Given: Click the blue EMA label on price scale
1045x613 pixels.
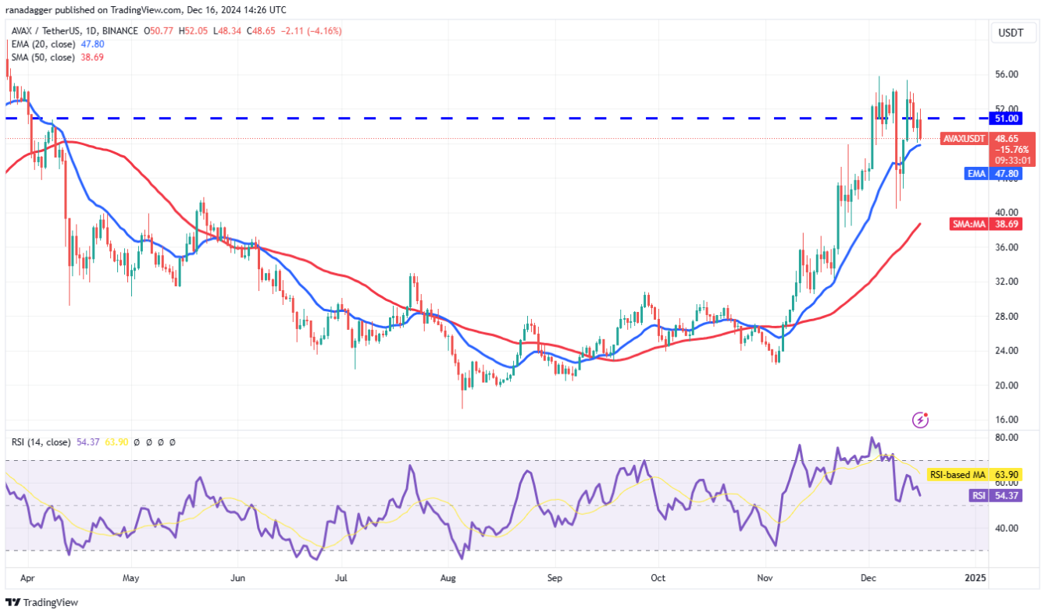Looking at the screenshot, I should point(976,174).
